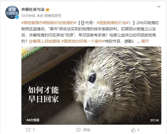Open hashtag 拯救斑海豹行动
Viewport: 167px width, 134px height.
coord(113,23)
